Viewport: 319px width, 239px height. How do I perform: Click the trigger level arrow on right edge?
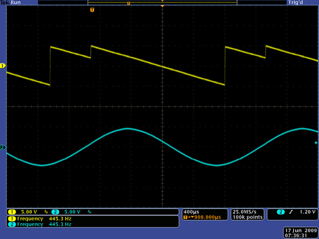[x=316, y=143]
